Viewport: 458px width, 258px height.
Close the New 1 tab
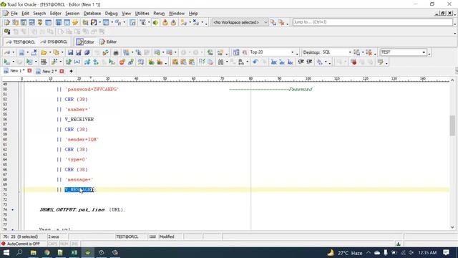(x=29, y=71)
